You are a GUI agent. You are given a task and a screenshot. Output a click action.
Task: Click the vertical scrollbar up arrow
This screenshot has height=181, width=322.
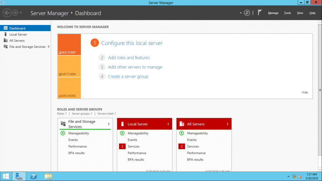click(x=320, y=22)
